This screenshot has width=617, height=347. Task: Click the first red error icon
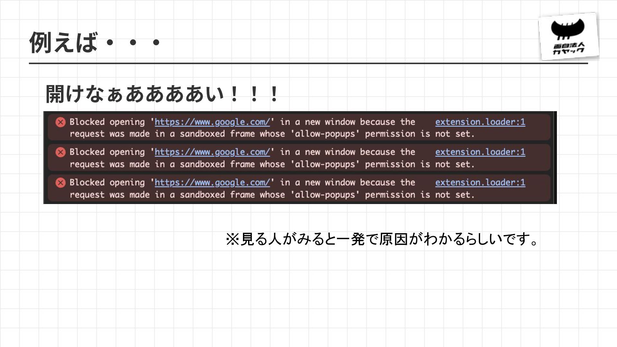coord(60,122)
